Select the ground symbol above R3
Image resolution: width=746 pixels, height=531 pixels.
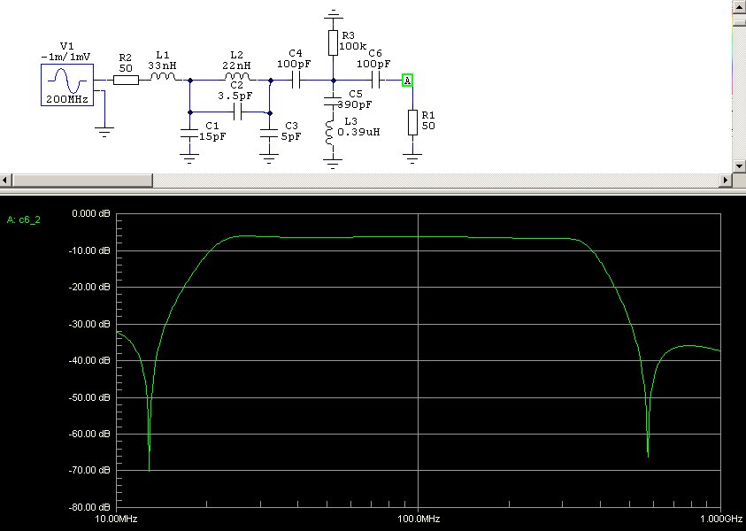[334, 13]
